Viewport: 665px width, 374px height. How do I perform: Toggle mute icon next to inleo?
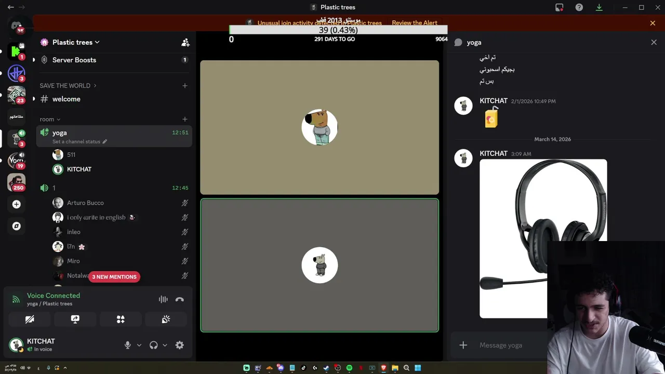(184, 232)
